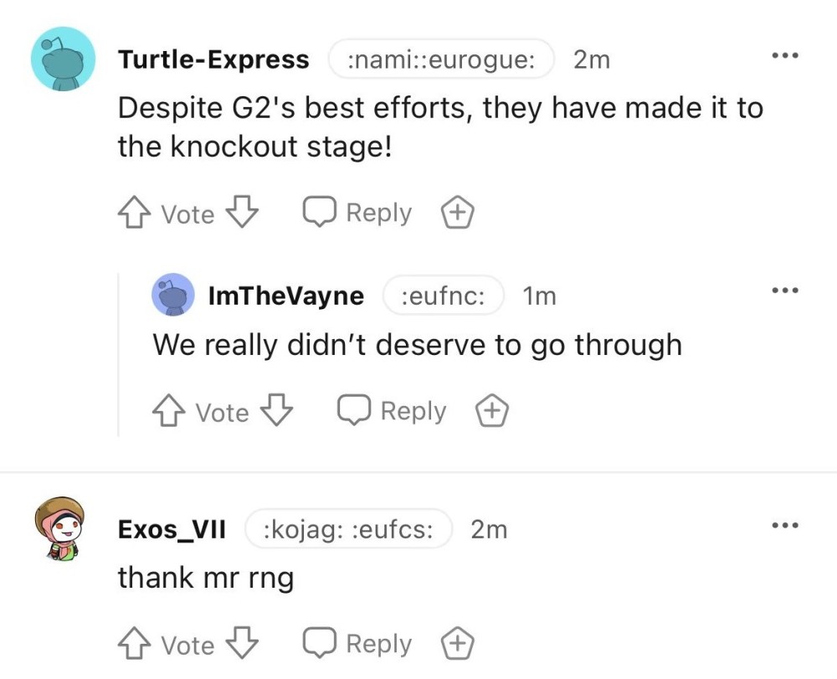Reply to Turtle-Express's comment
837x679 pixels.
click(x=357, y=213)
